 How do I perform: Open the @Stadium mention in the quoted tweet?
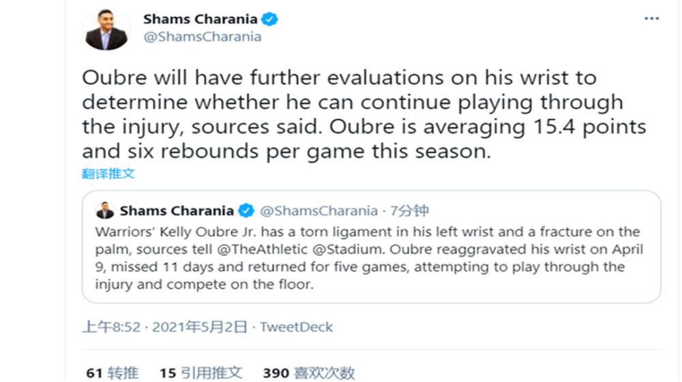pos(349,250)
